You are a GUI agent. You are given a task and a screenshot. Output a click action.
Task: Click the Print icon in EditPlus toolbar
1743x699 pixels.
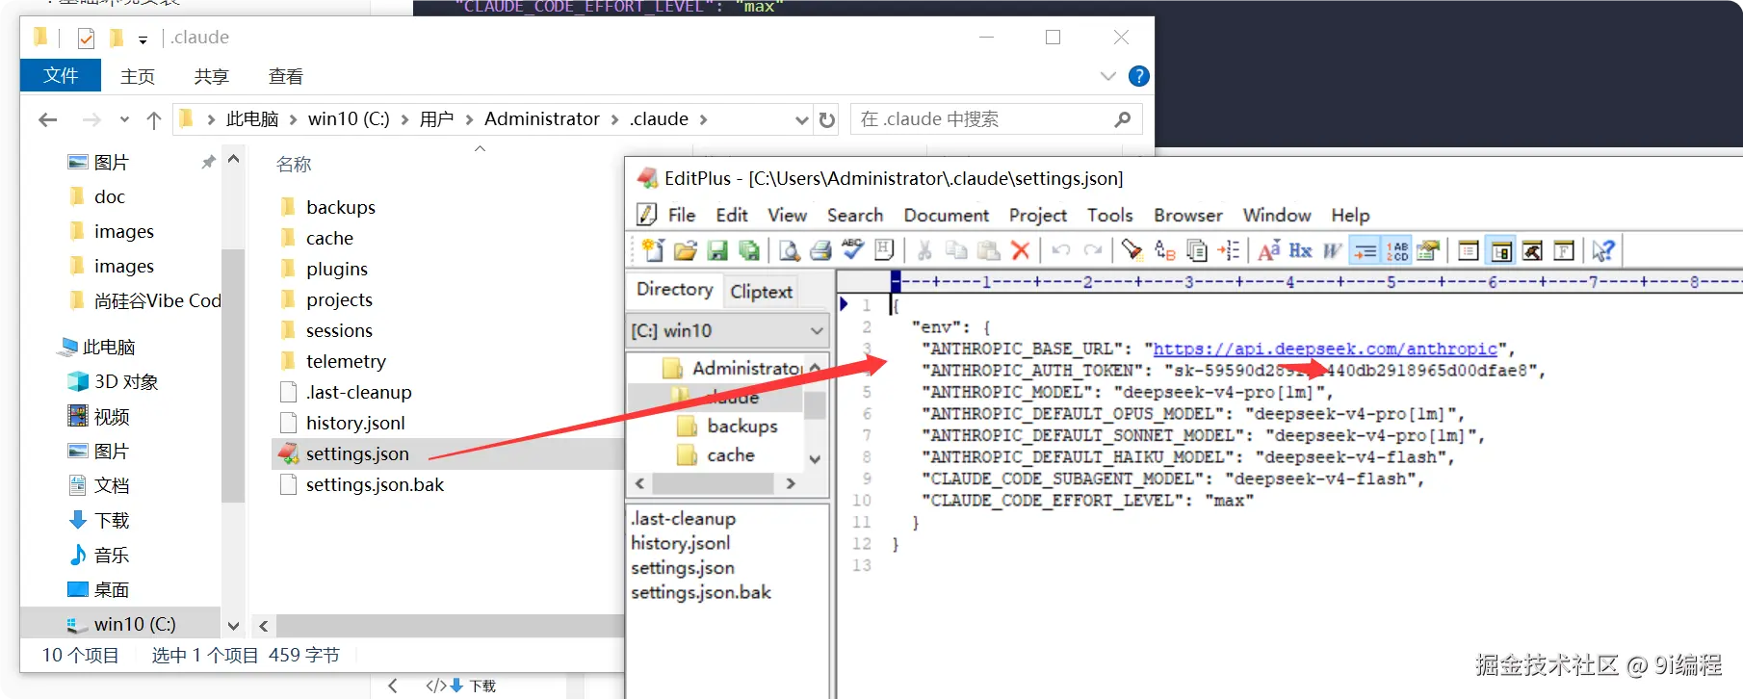tap(820, 250)
